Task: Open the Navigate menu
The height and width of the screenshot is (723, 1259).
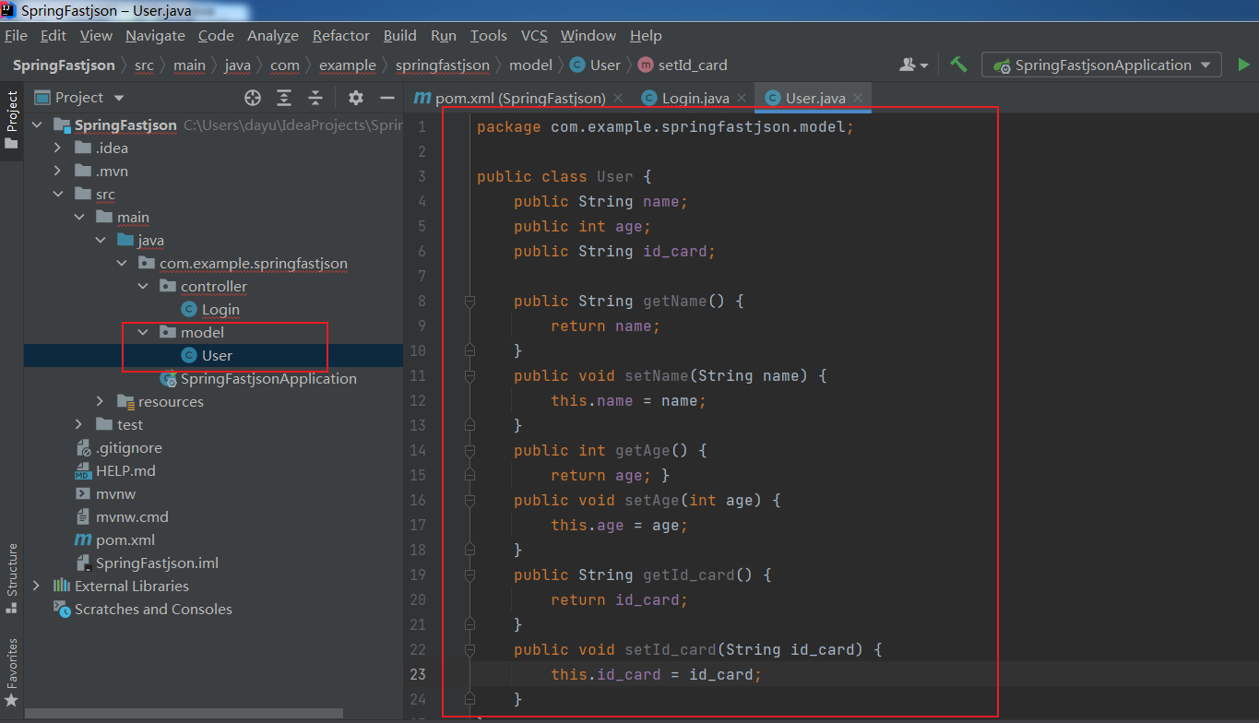Action: (155, 36)
